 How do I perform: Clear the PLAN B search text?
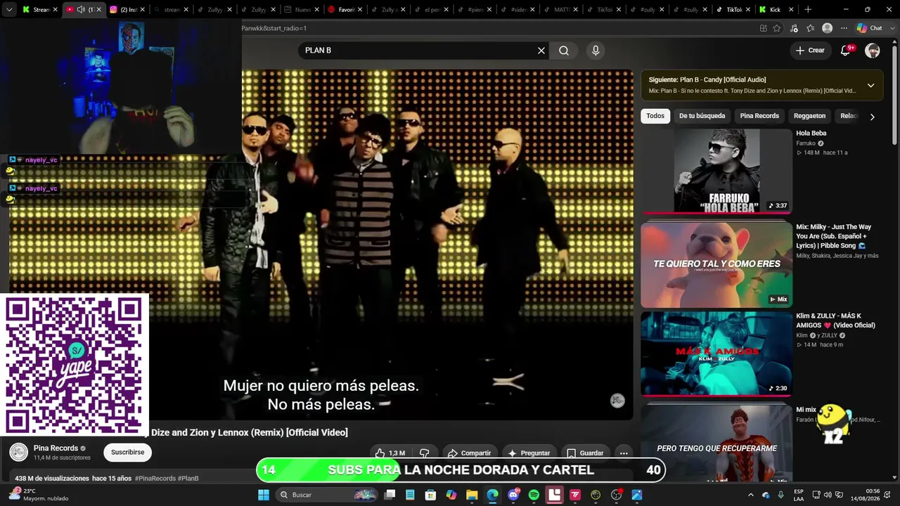click(x=541, y=51)
